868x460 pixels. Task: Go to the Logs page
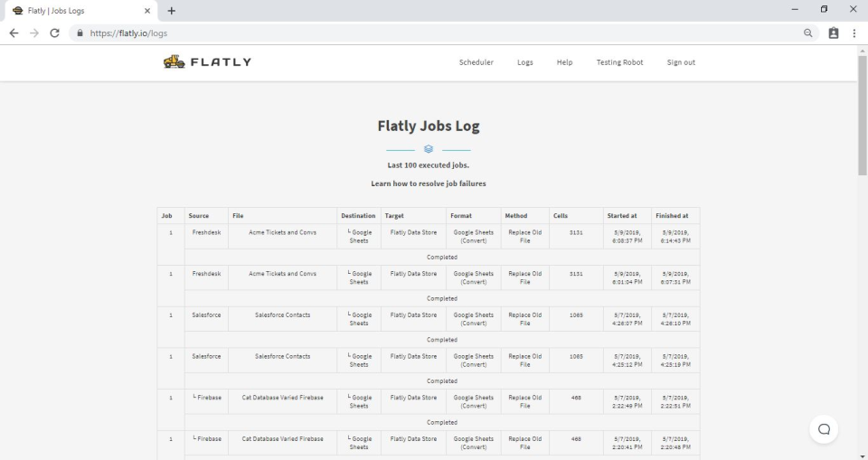pos(524,62)
